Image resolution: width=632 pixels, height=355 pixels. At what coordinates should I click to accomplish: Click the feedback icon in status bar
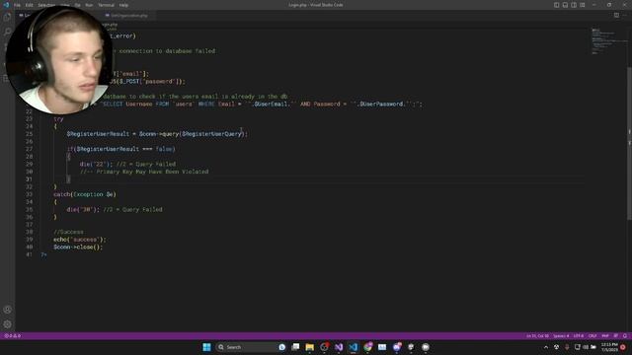click(x=616, y=335)
